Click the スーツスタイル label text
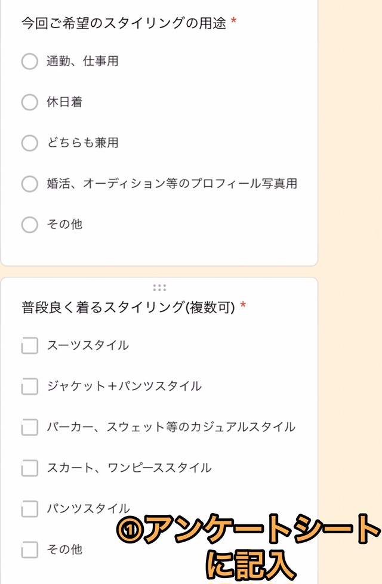 click(88, 345)
